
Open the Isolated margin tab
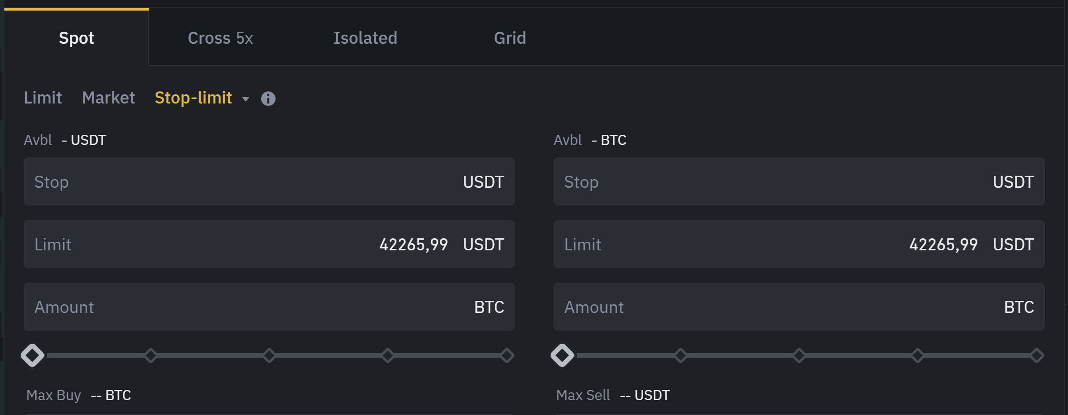tap(365, 38)
